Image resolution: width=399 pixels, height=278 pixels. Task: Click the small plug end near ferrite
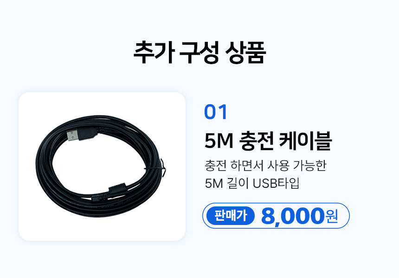coord(99,198)
